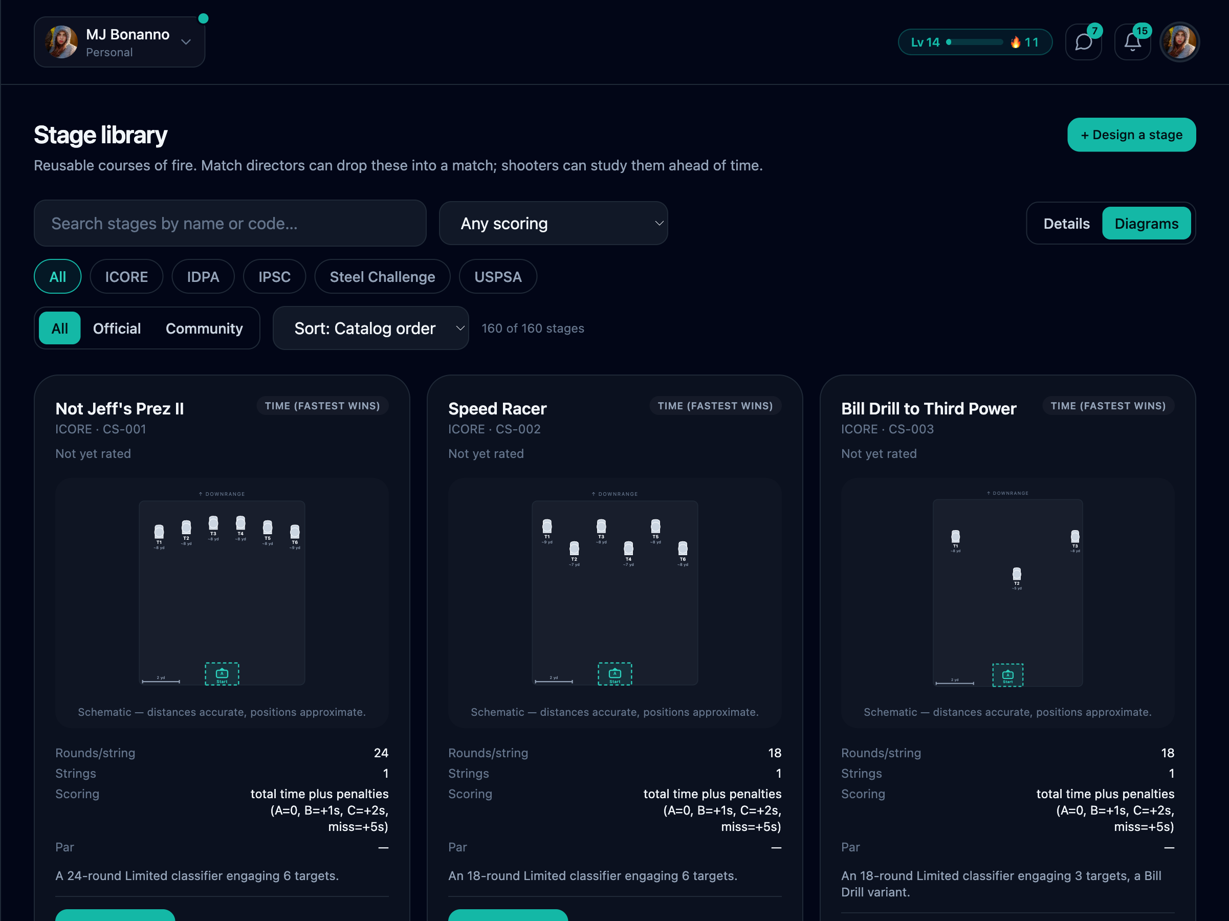The image size is (1229, 921).
Task: Click target T2 in Bill Drill diagram
Action: pyautogui.click(x=1016, y=574)
